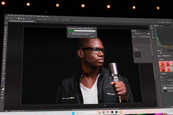The height and width of the screenshot is (115, 173).
Task: Open the Style dropdown in options bar
Action: (50, 19)
